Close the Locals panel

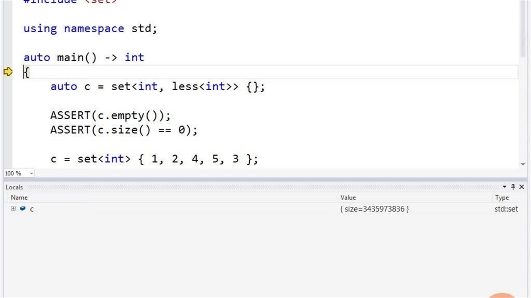point(522,187)
